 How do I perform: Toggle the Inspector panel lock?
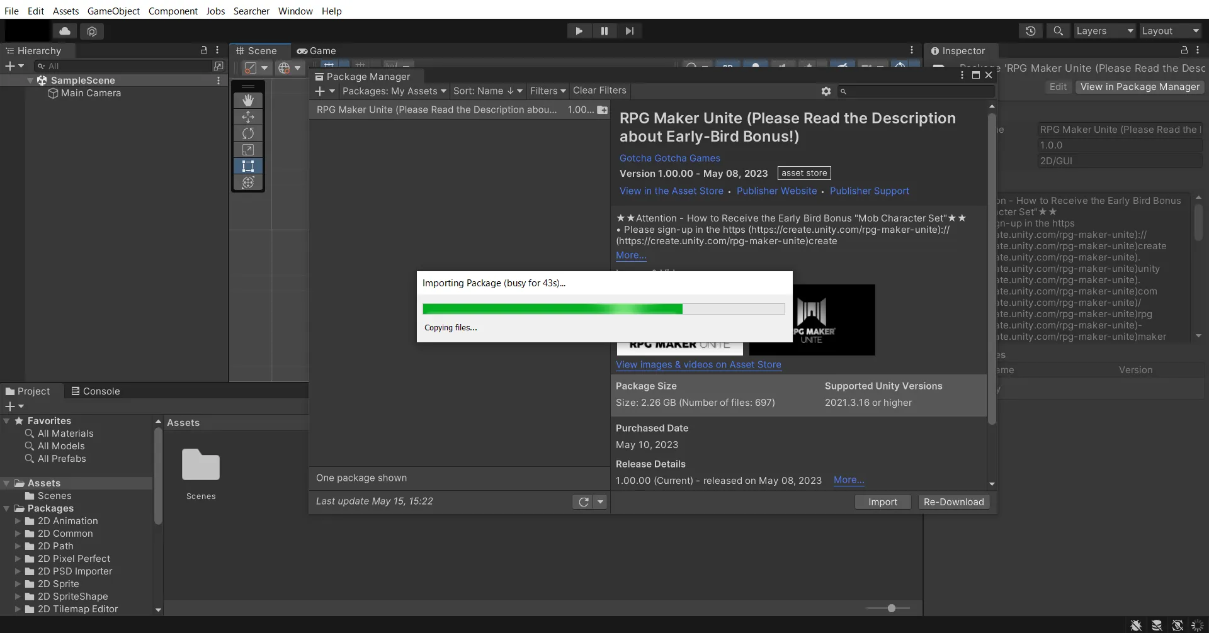(1184, 50)
